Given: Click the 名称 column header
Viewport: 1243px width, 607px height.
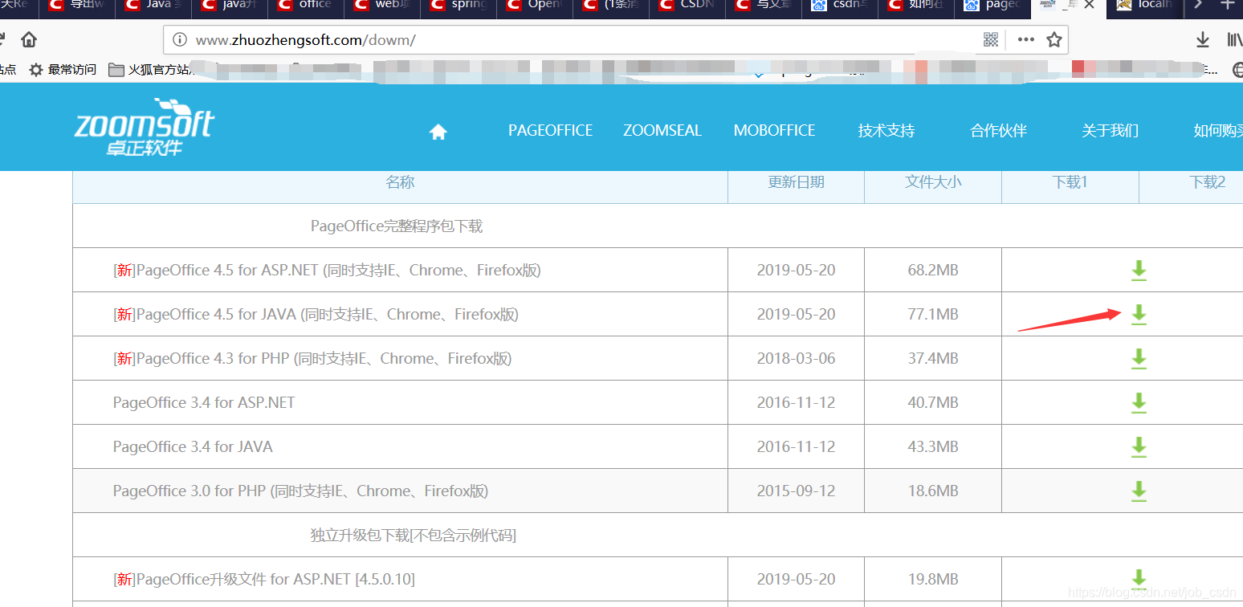Looking at the screenshot, I should (x=400, y=182).
